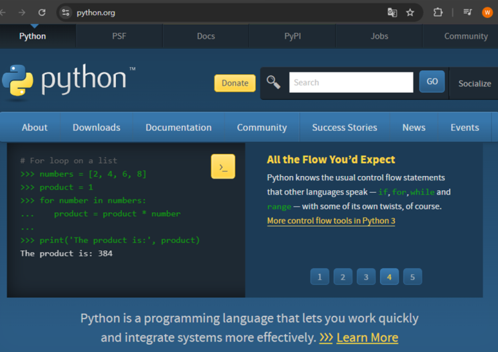
Task: Switch to slide 3 in the carousel
Action: (x=366, y=276)
